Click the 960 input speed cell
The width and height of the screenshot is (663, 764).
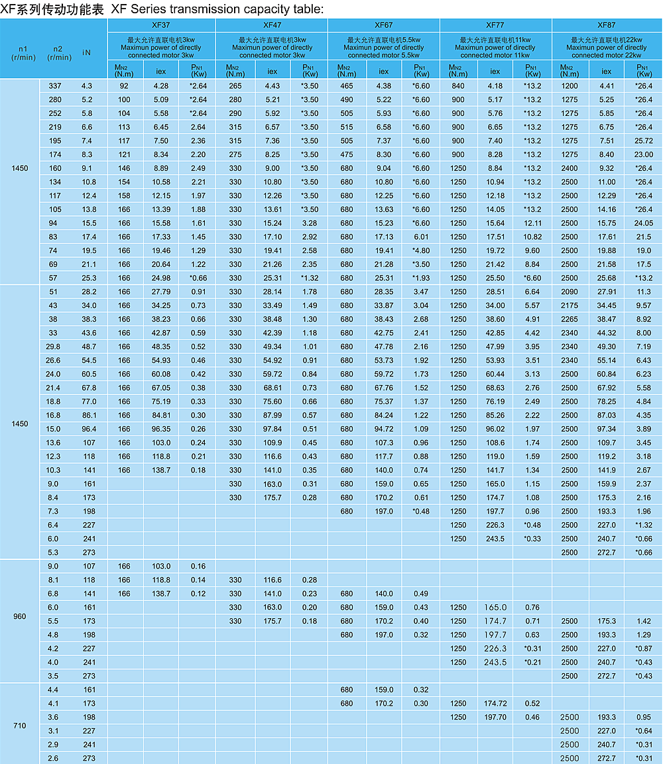[x=20, y=616]
